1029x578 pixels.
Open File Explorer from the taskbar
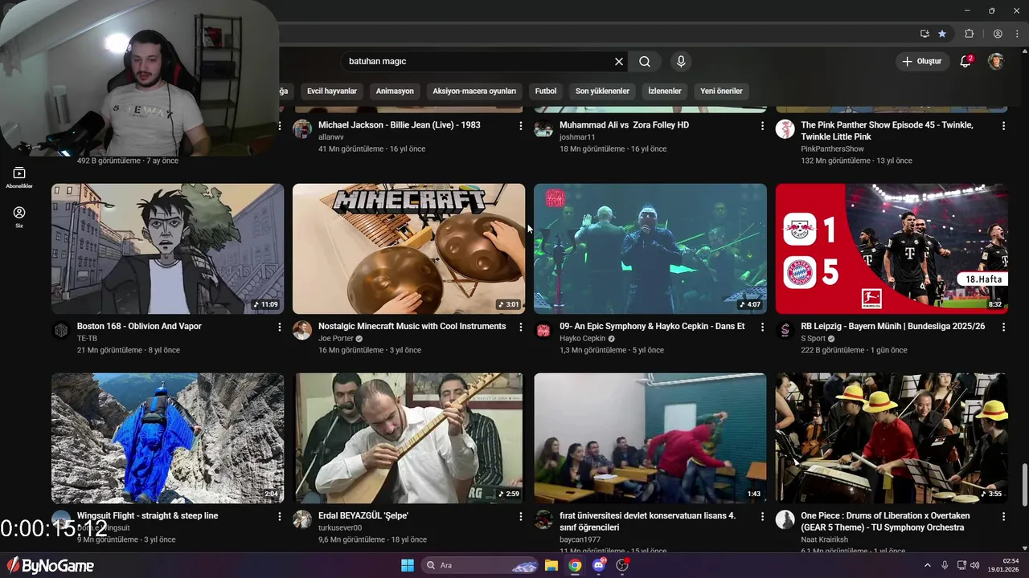click(x=551, y=565)
